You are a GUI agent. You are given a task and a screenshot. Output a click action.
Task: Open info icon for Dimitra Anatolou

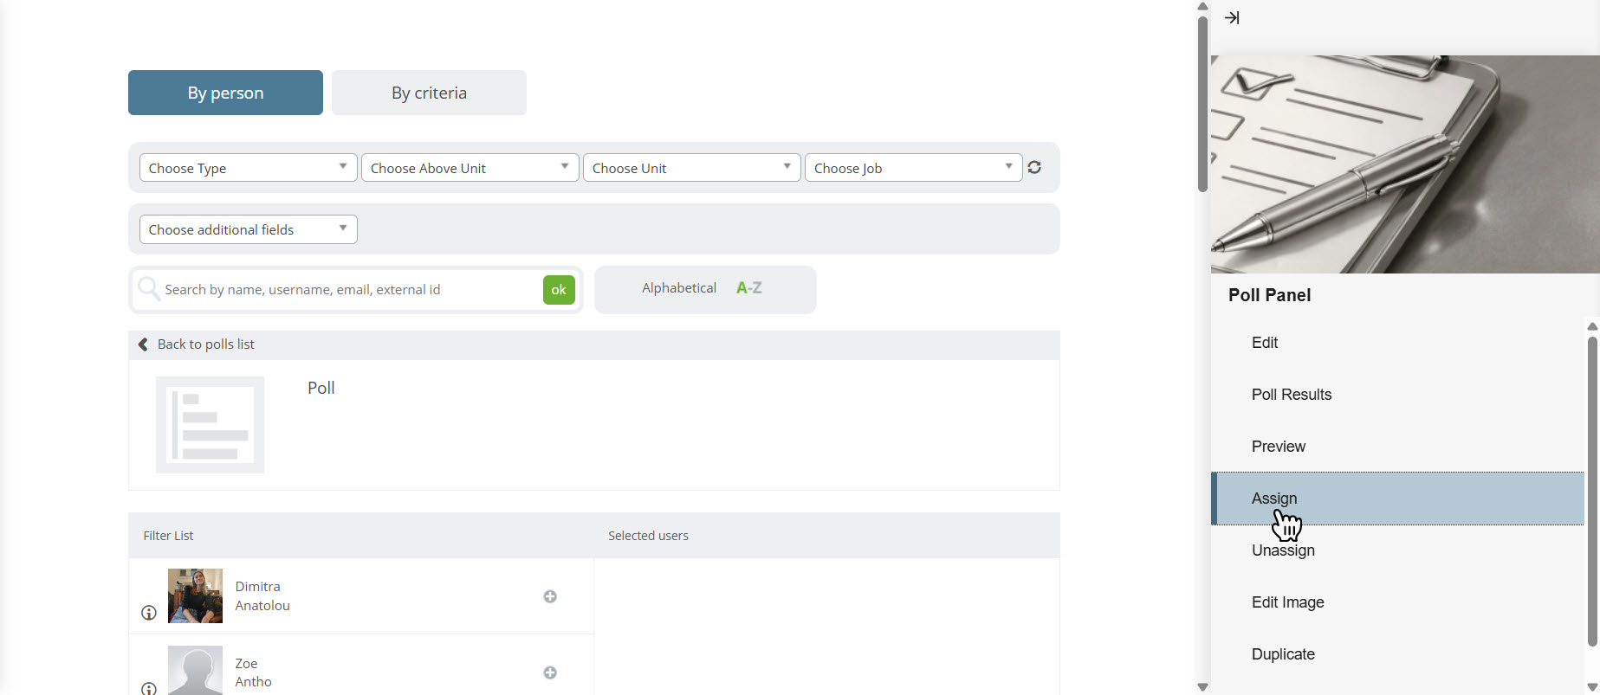click(x=149, y=613)
